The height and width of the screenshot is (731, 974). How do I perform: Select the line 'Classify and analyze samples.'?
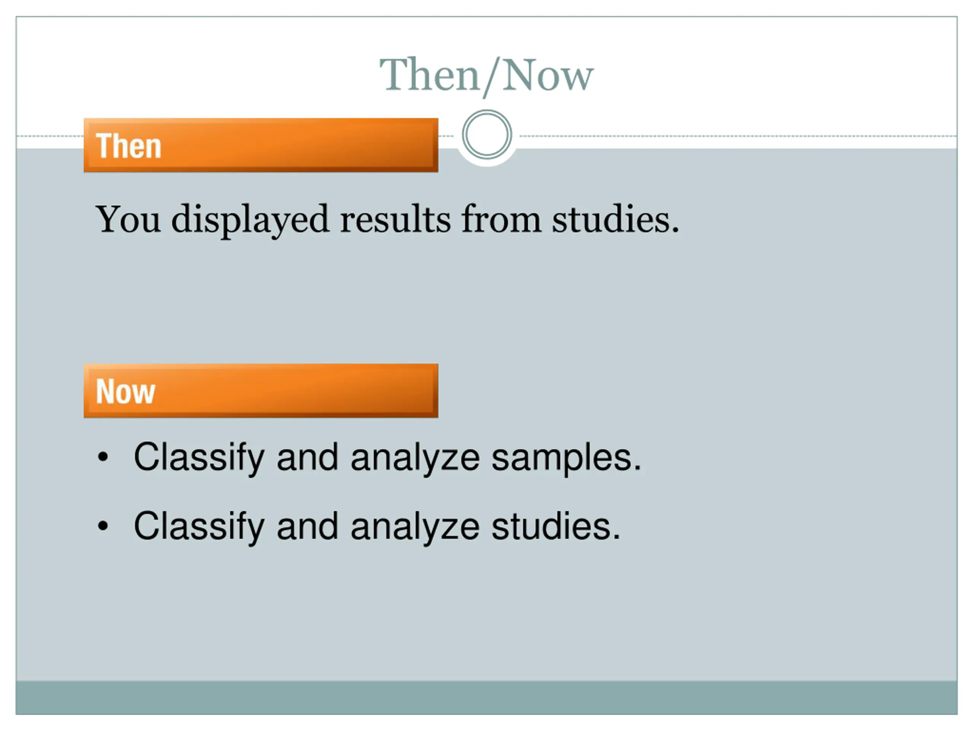point(387,458)
